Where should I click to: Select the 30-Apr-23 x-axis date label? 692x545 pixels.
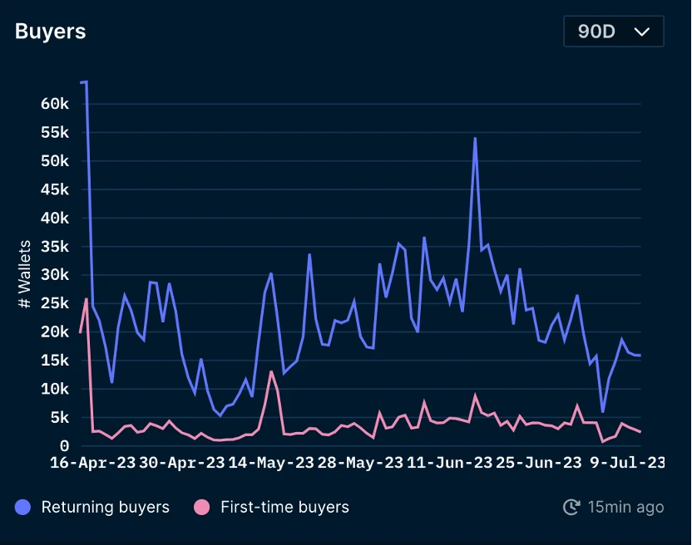184,463
